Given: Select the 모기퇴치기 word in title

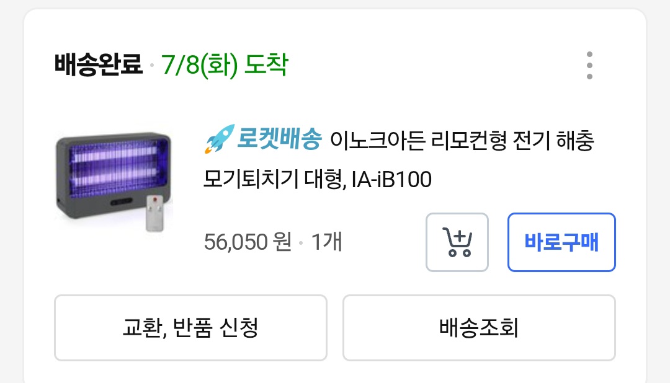Looking at the screenshot, I should [242, 180].
